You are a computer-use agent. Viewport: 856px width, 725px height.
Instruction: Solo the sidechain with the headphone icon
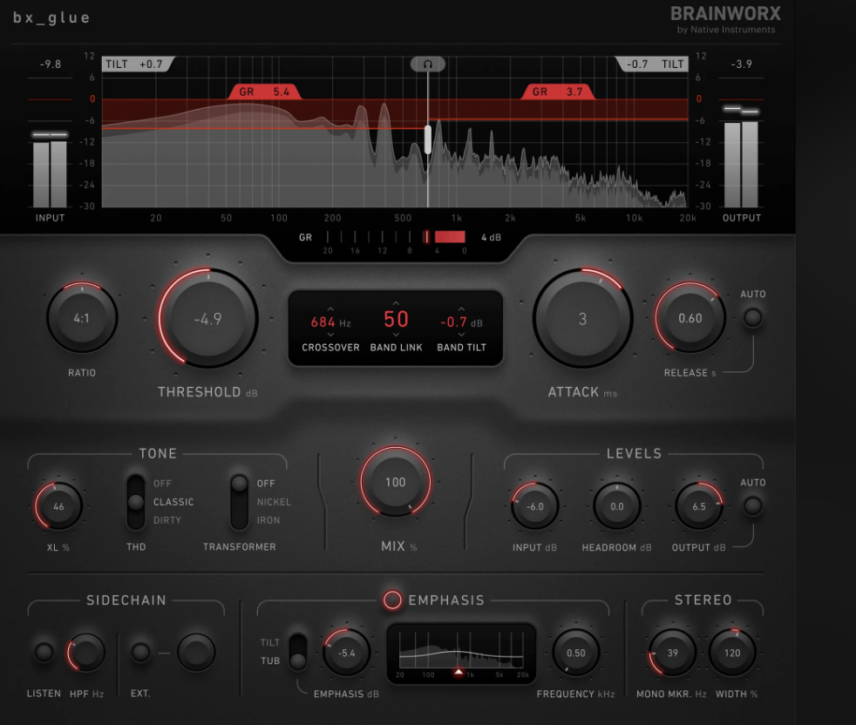point(427,63)
